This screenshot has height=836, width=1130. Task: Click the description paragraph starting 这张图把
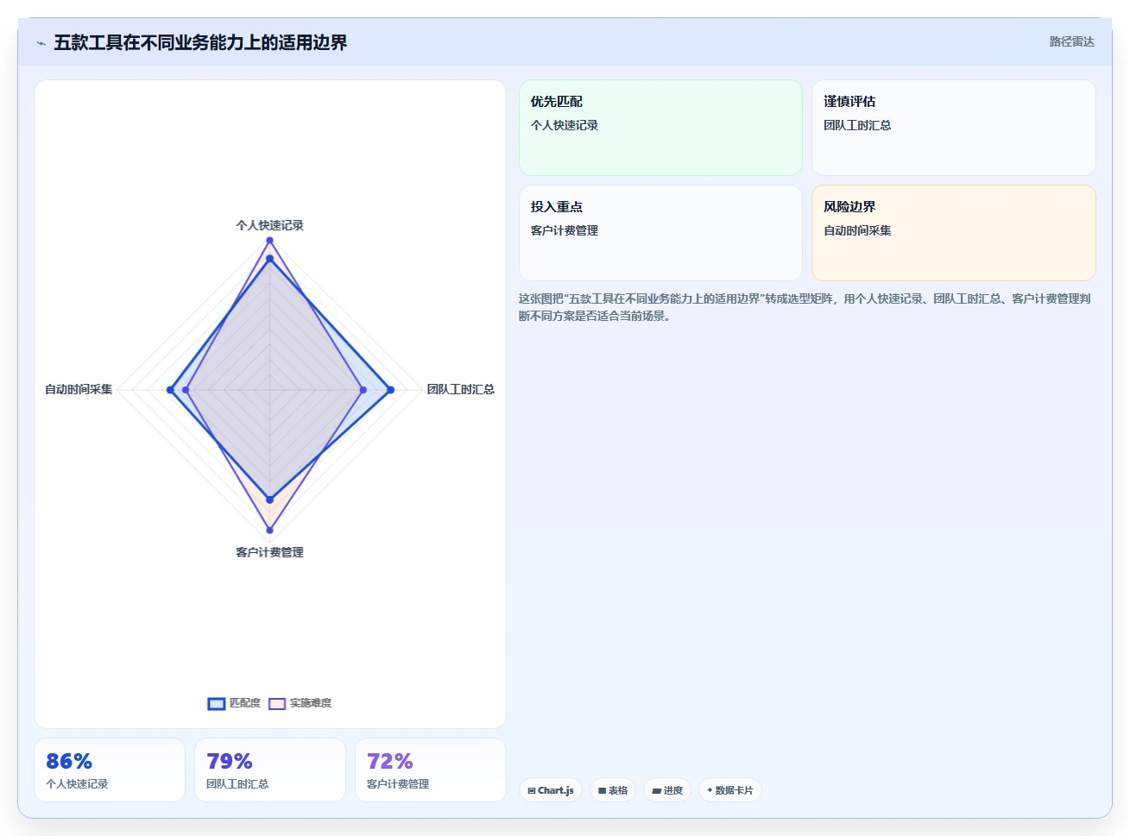(805, 307)
